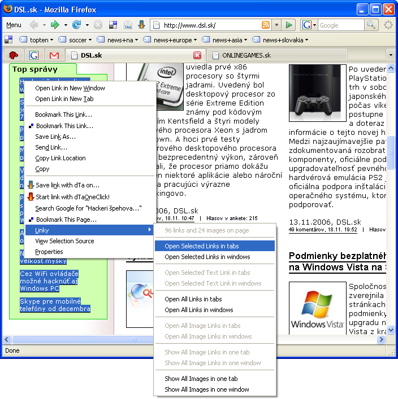Open the Reload button dropdown arrow
Image resolution: width=398 pixels, height=399 pixels.
click(x=87, y=25)
